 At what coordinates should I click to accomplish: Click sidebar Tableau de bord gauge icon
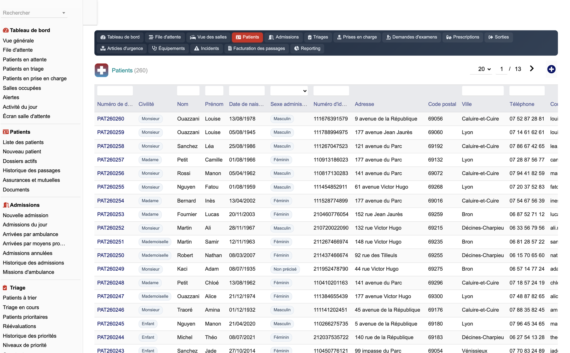tap(6, 30)
